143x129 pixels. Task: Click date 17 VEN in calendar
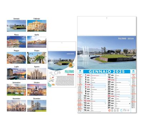[111, 75]
